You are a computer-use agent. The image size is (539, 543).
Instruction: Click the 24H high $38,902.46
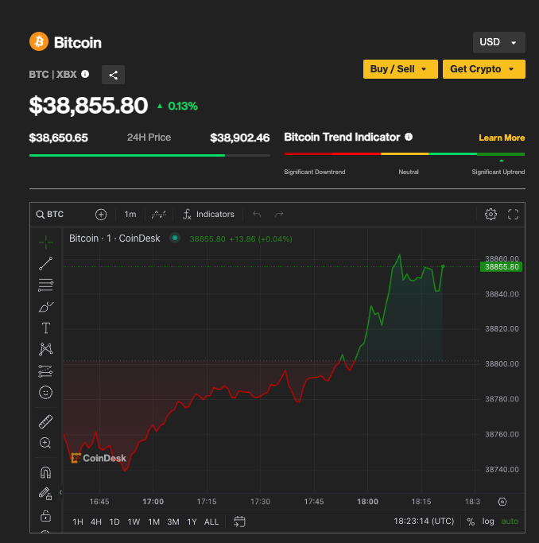tap(240, 138)
